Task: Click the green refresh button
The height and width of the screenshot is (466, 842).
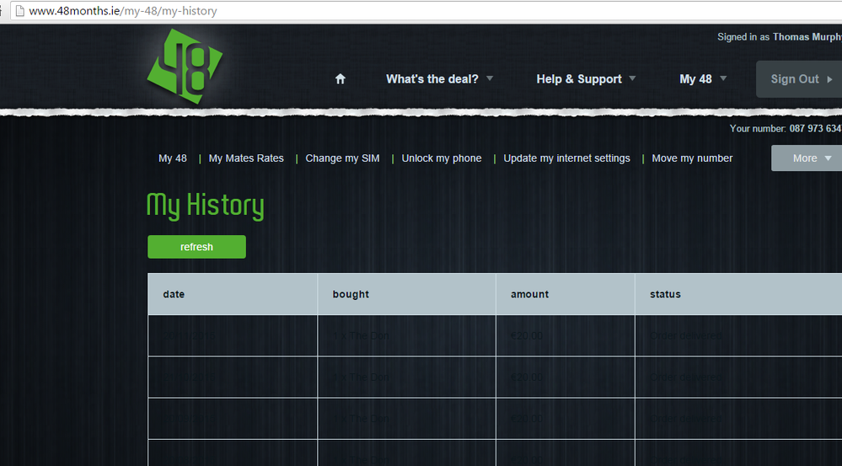Action: (x=196, y=247)
